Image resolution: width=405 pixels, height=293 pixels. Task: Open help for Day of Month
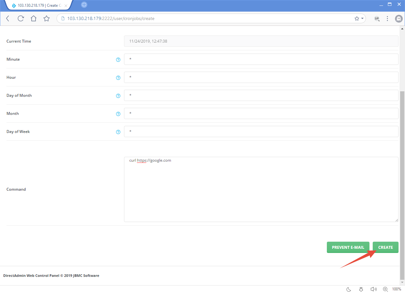point(118,96)
